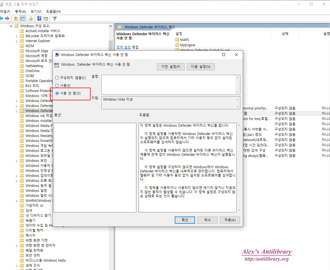Confirm with the 확인 button
Image resolution: width=330 pixels, height=270 pixels.
[x=185, y=220]
